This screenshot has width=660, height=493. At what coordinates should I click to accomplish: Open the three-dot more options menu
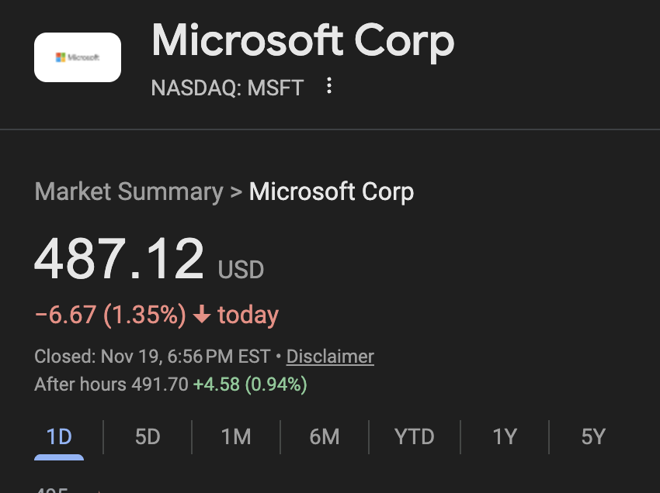(329, 86)
